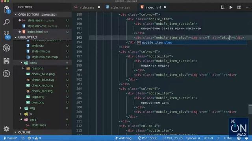
Task: Change encoding via UTF-8 status item
Action: point(208,138)
